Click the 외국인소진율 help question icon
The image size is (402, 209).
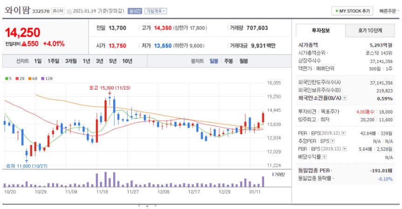[x=345, y=98]
